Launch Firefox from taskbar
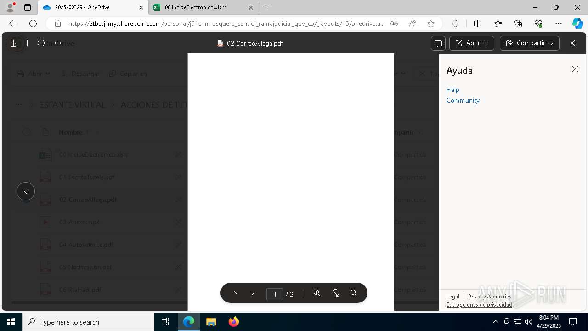This screenshot has height=331, width=588. pos(234,322)
